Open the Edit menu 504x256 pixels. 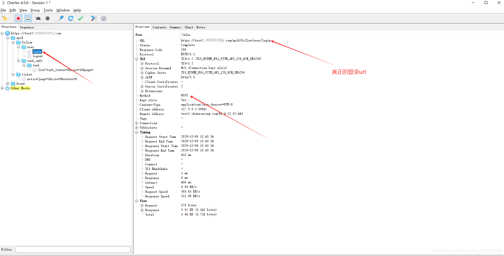pyautogui.click(x=13, y=10)
